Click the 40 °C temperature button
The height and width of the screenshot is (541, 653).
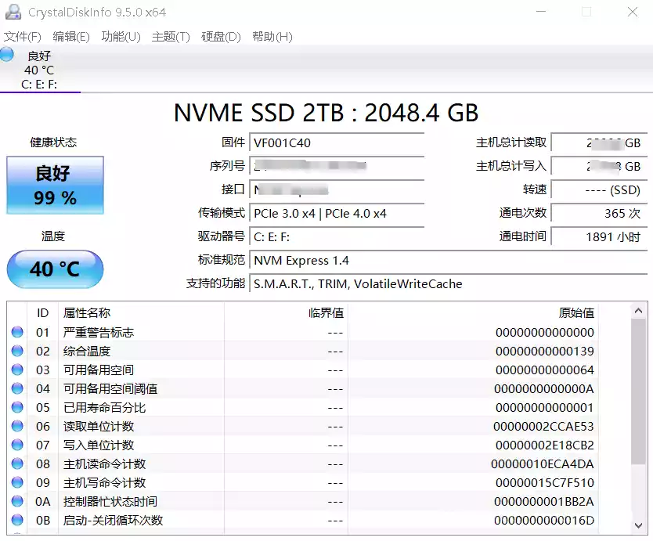pos(55,269)
